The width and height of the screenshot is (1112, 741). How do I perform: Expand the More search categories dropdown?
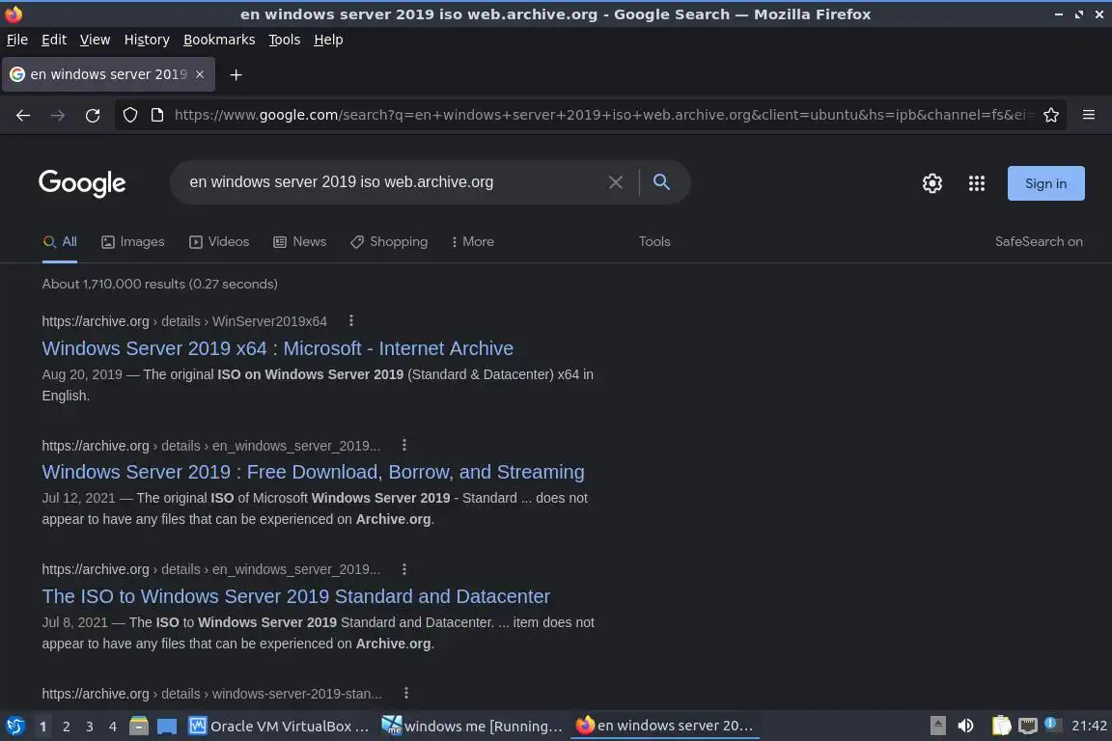tap(472, 242)
